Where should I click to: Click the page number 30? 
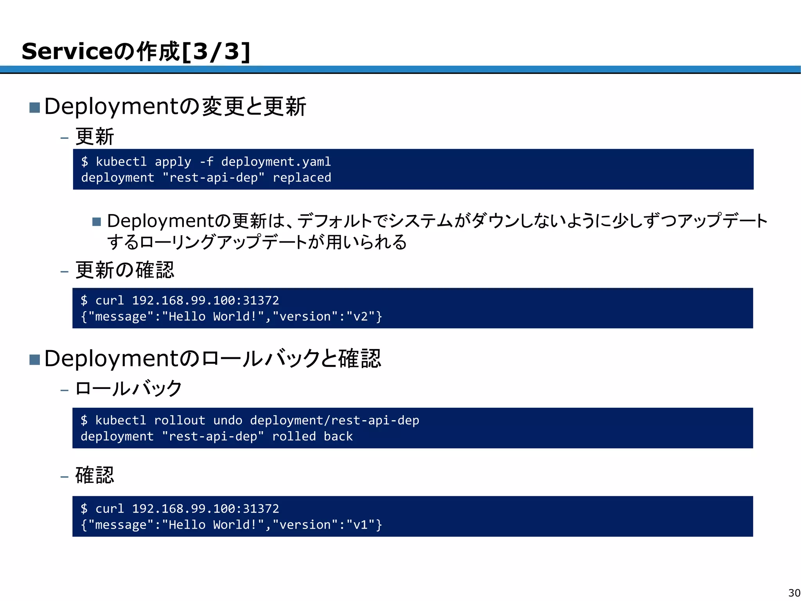pyautogui.click(x=794, y=593)
